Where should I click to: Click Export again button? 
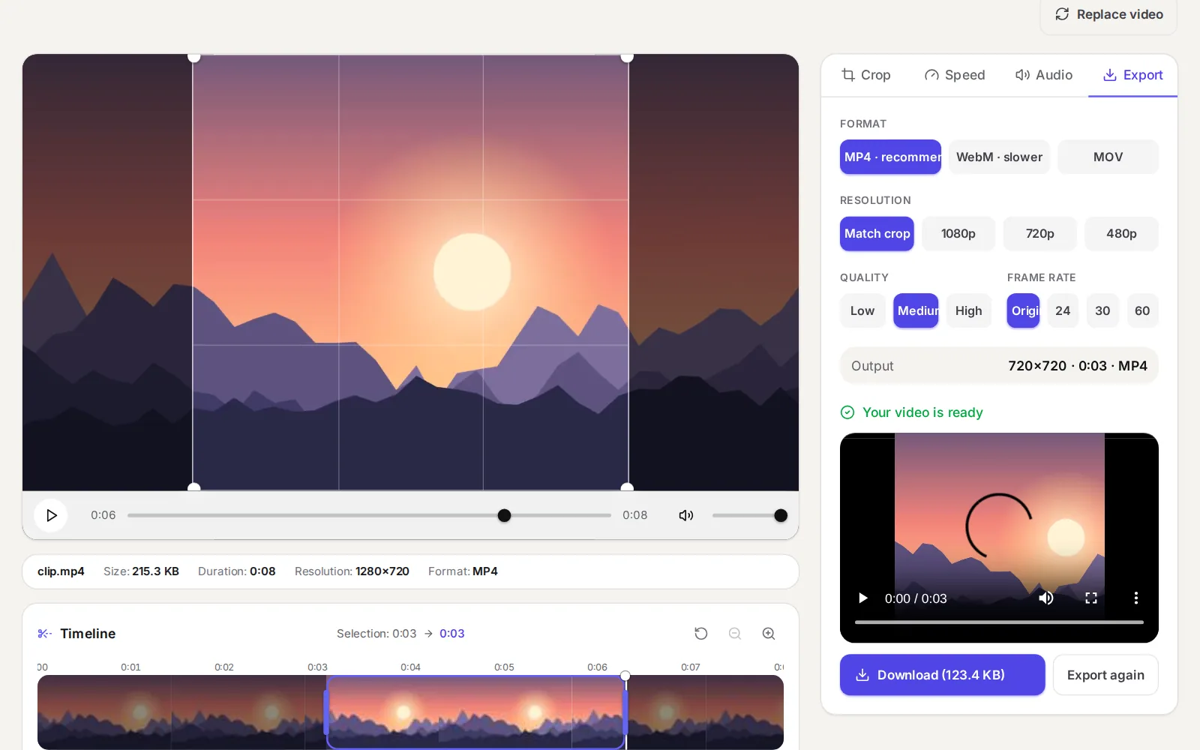[1105, 675]
